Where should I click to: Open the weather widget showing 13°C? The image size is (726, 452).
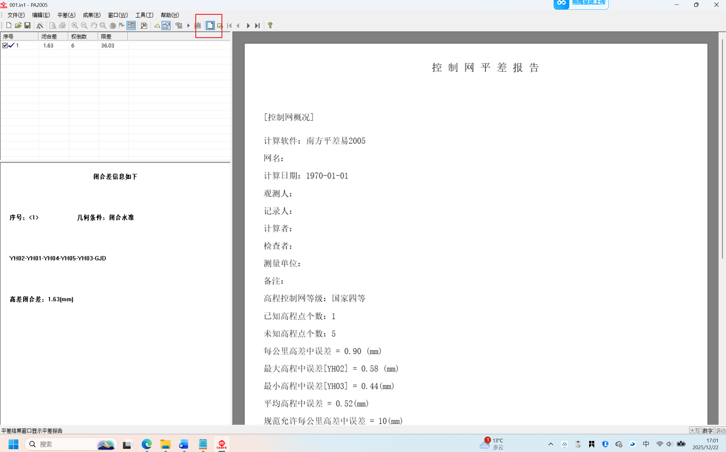492,444
